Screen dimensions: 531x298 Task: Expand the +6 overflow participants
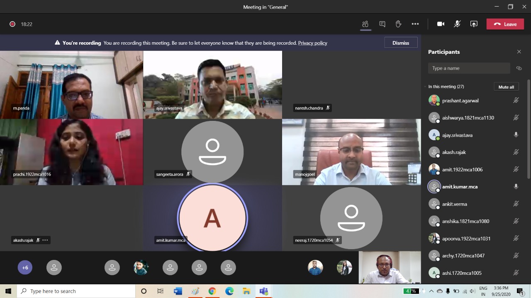point(25,267)
